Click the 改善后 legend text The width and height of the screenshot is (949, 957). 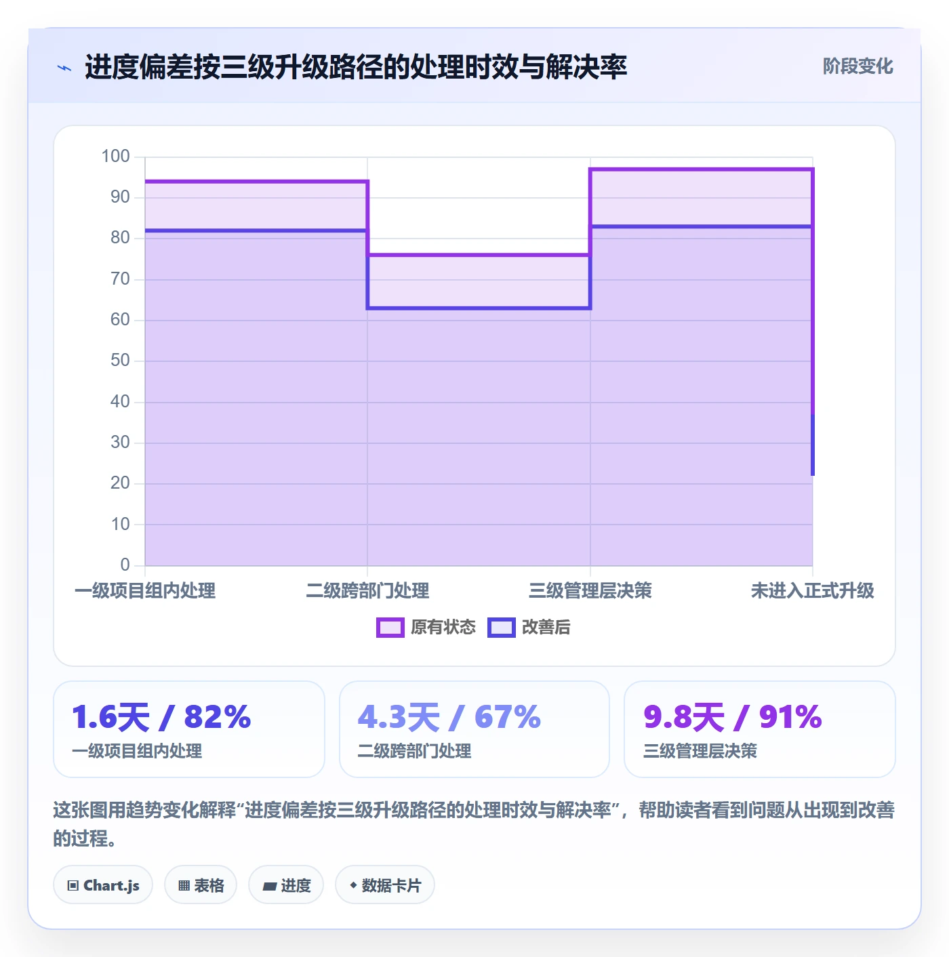point(546,628)
